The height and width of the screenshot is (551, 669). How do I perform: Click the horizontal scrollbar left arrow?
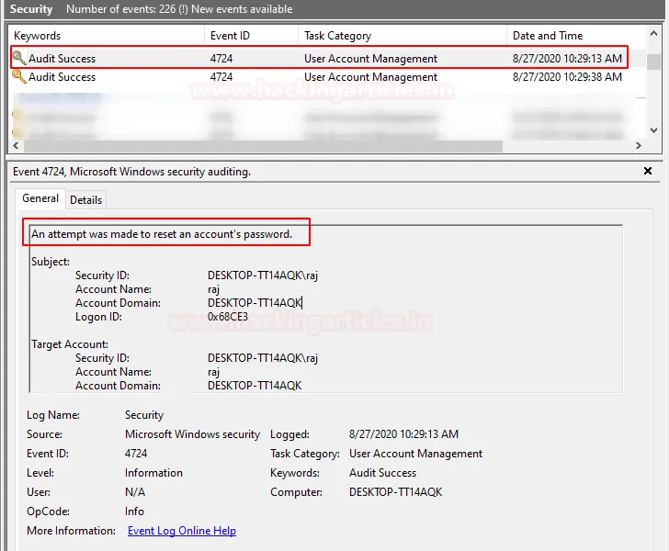(16, 145)
